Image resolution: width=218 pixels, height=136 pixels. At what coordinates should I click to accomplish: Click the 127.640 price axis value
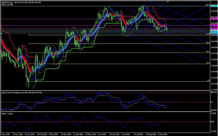(x=214, y=71)
